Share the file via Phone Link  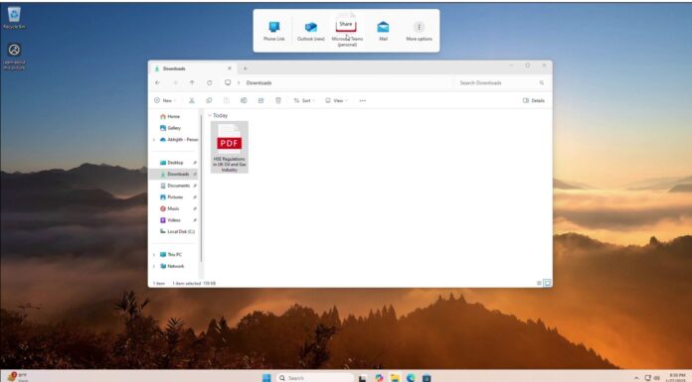[x=273, y=31]
